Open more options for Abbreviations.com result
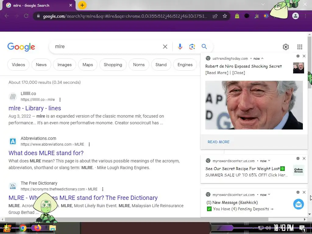The width and height of the screenshot is (312, 234). pyautogui.click(x=89, y=144)
